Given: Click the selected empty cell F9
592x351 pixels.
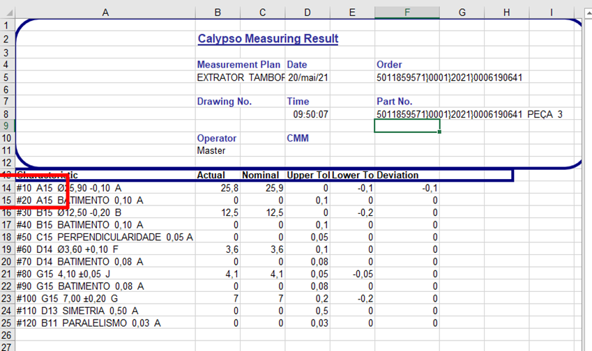Looking at the screenshot, I should pyautogui.click(x=407, y=126).
